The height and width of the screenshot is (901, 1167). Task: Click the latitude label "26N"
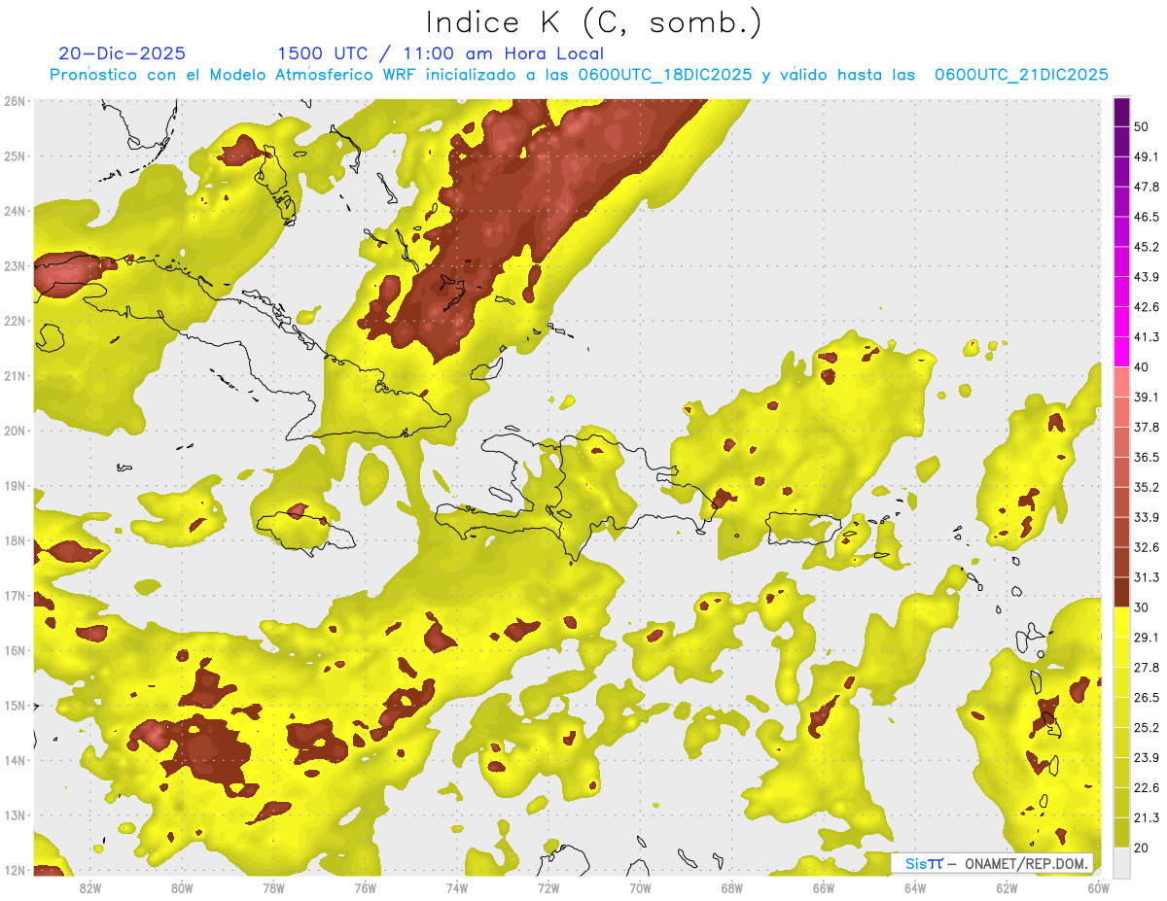click(15, 101)
